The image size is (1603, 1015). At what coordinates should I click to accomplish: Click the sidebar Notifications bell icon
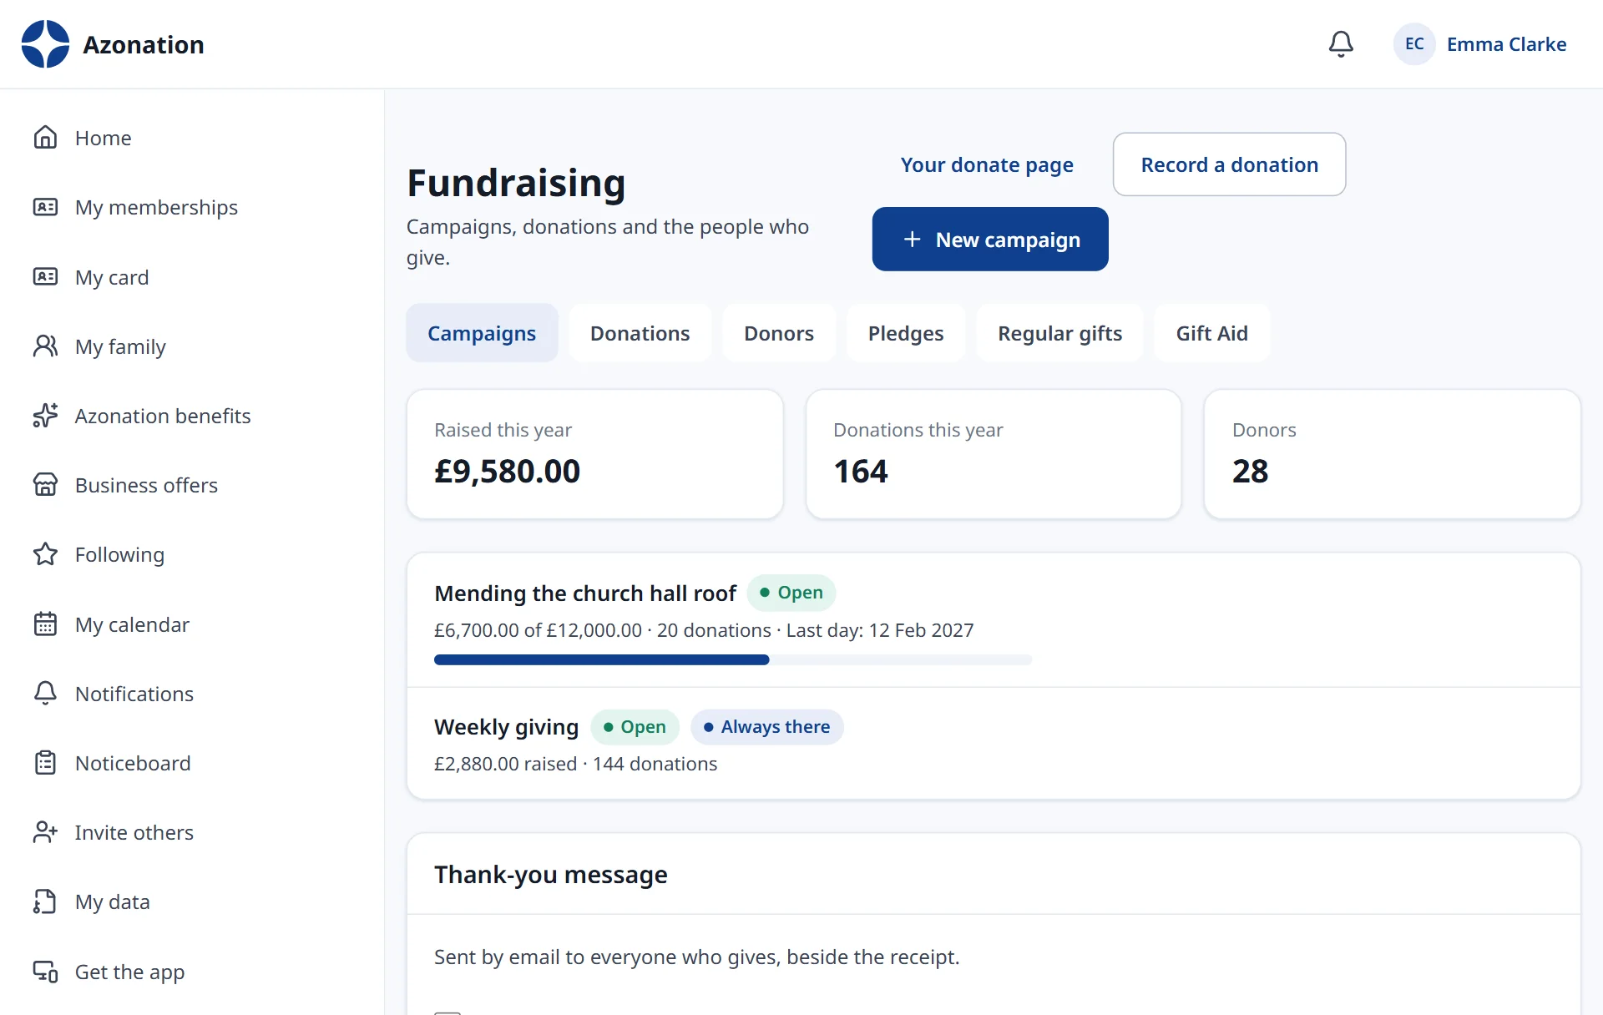(45, 694)
